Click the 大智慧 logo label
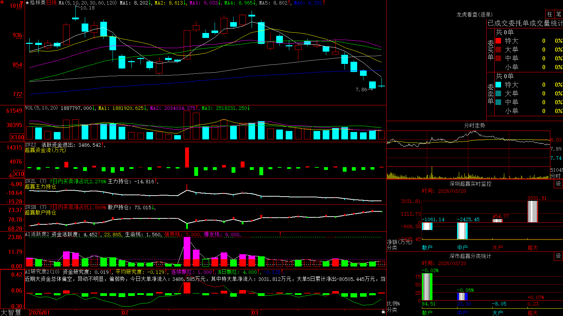 tap(11, 312)
